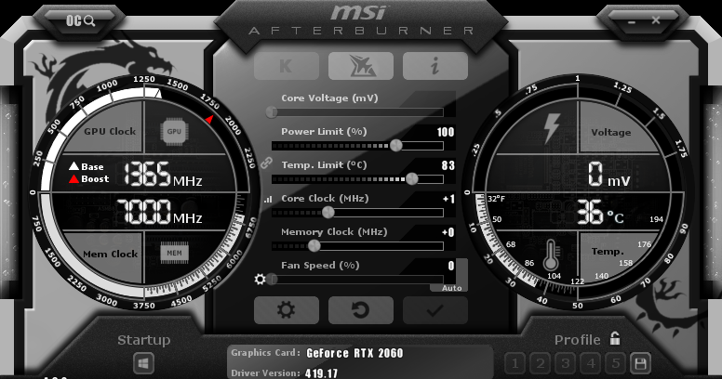This screenshot has width=722, height=379.
Task: Close the Afterburner window
Action: click(x=656, y=20)
